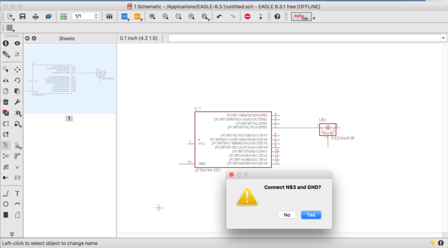Select the Mirror tool
The width and height of the screenshot is (448, 248).
click(6, 80)
